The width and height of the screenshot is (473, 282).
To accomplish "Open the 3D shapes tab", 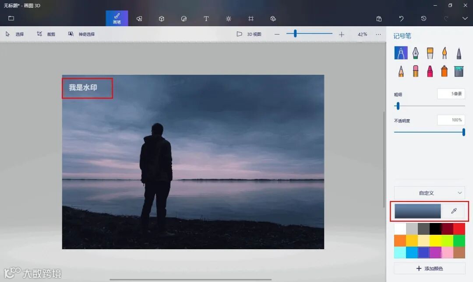I will pos(161,19).
